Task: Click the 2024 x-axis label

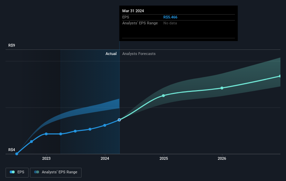Action: pyautogui.click(x=105, y=158)
